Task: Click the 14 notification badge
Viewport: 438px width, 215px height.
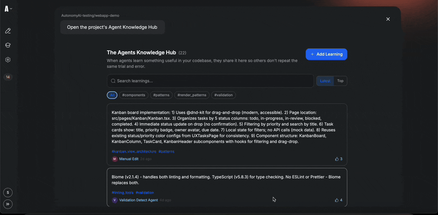Action: tap(8, 77)
